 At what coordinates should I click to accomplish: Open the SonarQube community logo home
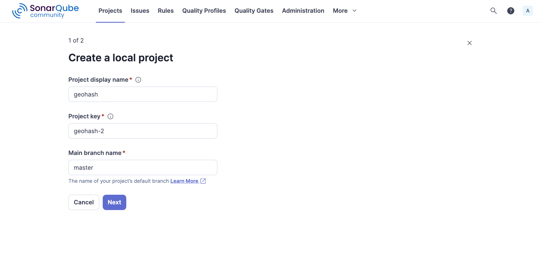[45, 11]
